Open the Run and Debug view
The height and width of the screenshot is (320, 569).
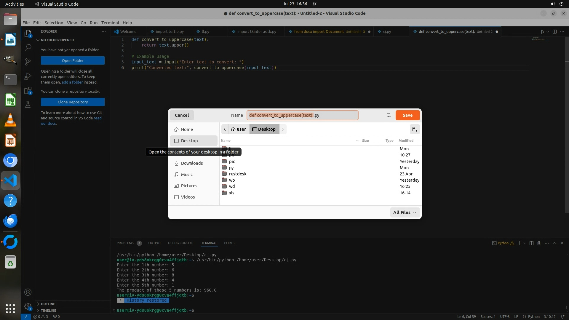pyautogui.click(x=28, y=76)
